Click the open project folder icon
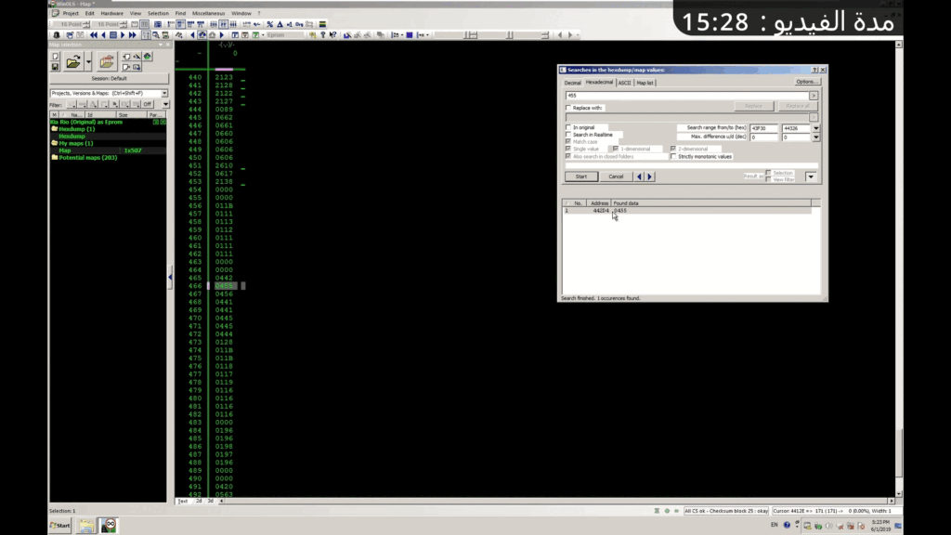The width and height of the screenshot is (951, 535). point(73,62)
